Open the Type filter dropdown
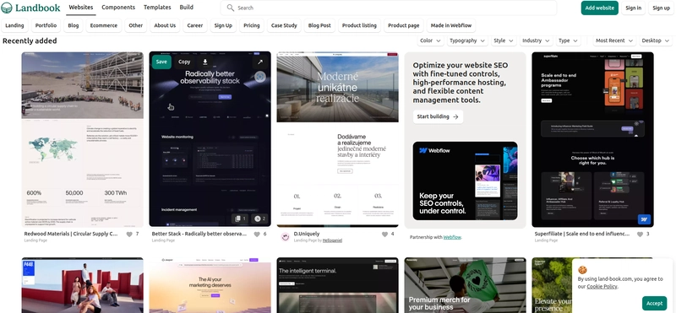 click(568, 40)
